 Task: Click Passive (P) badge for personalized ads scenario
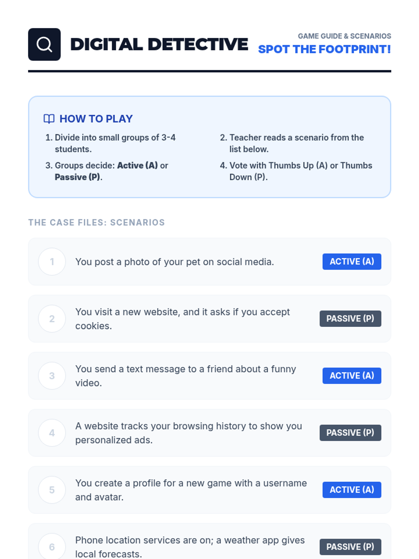pyautogui.click(x=351, y=433)
